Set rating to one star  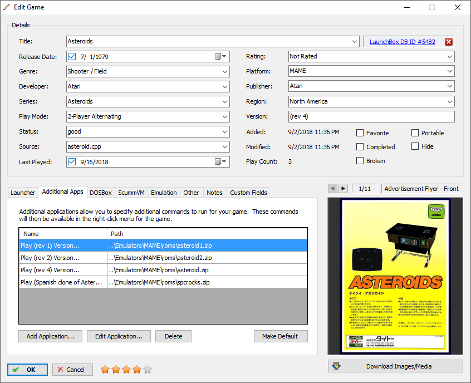point(105,369)
